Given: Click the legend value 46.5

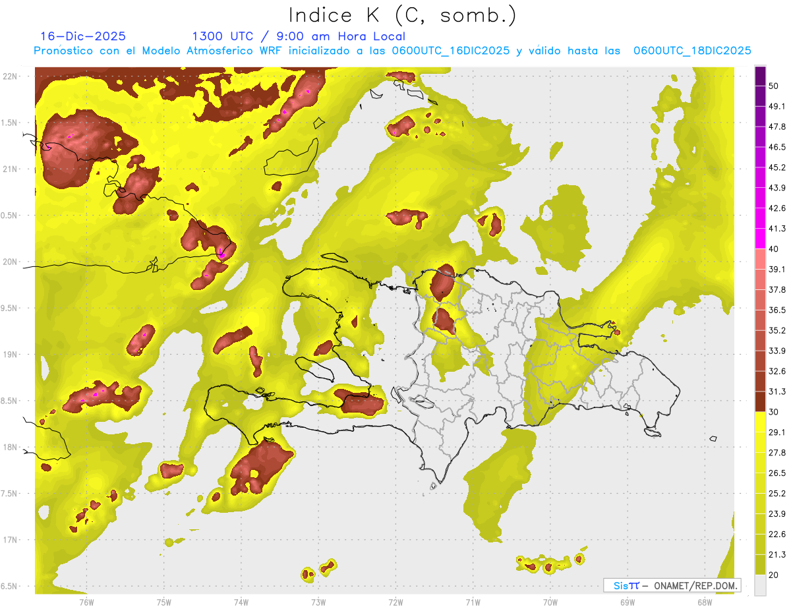Looking at the screenshot, I should tap(777, 147).
